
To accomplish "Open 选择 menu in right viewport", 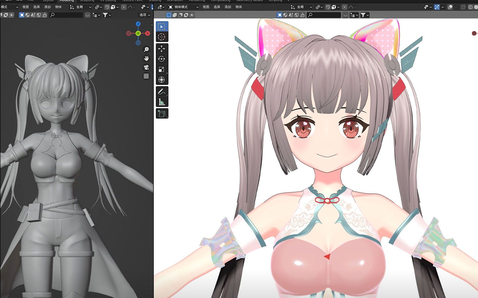I will pos(217,7).
